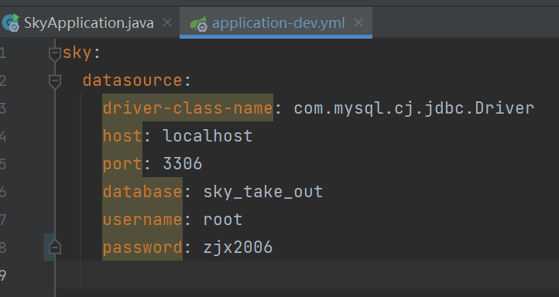Click the SkyApplication.java file icon
This screenshot has width=559, height=297.
[x=11, y=22]
